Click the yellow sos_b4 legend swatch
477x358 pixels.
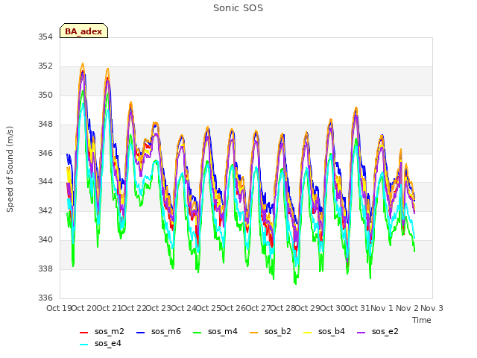pos(308,333)
